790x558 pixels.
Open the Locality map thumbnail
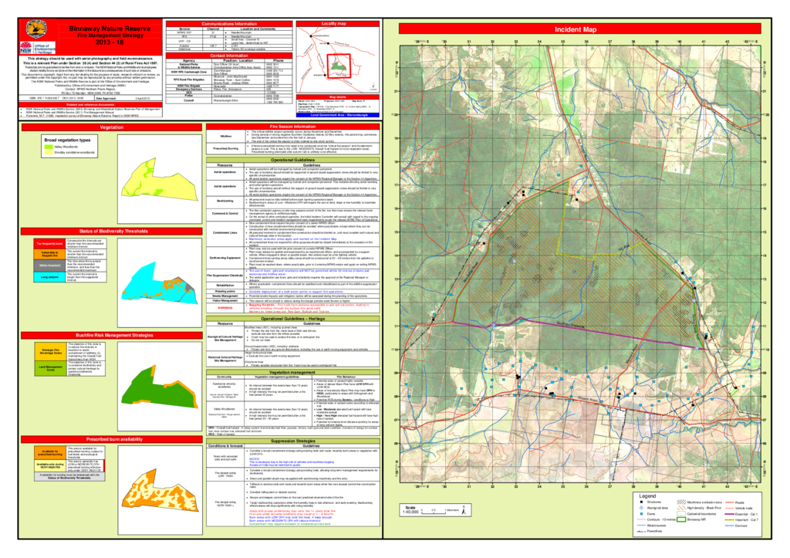click(338, 60)
